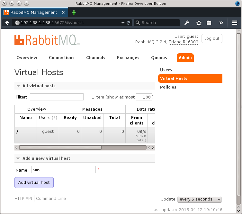Open the Firefox hamburger menu
The width and height of the screenshot is (242, 214).
point(234,23)
